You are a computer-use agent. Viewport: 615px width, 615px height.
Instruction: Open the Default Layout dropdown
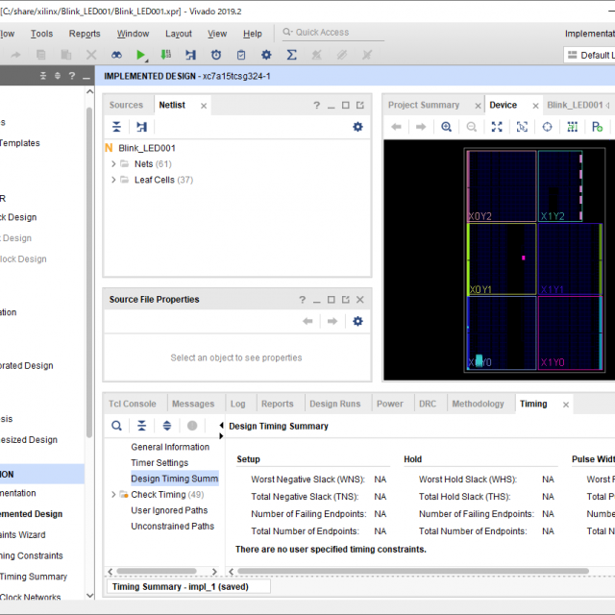[591, 56]
